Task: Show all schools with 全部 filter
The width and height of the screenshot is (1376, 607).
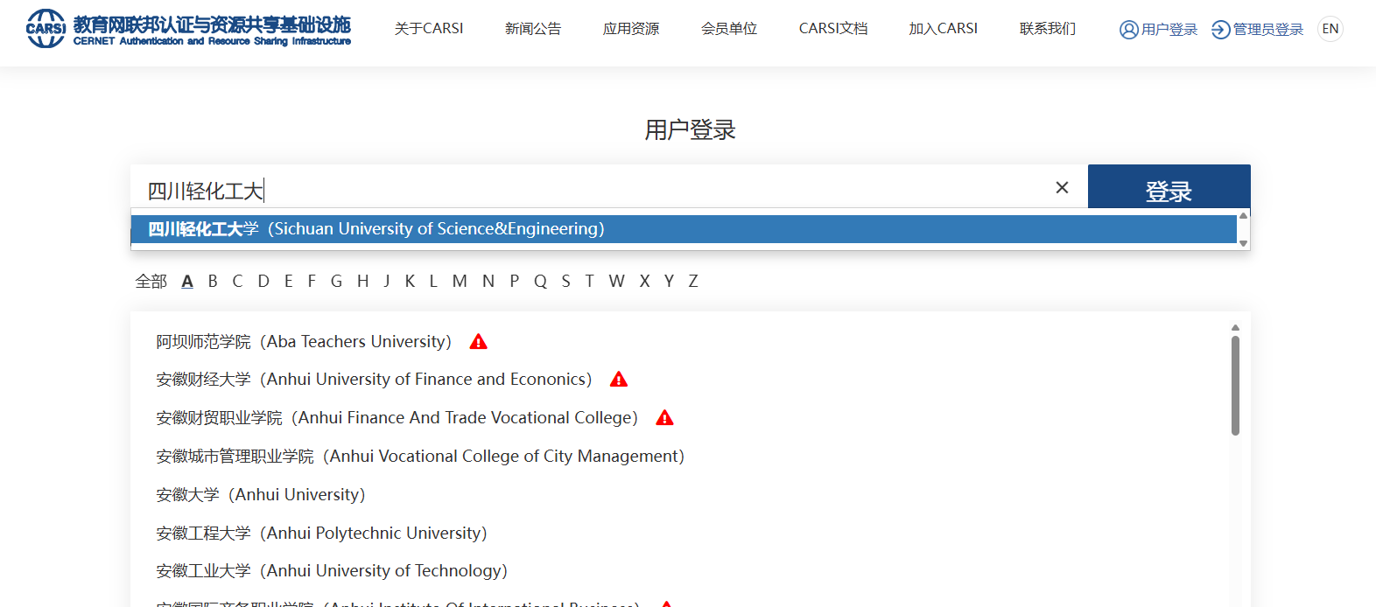Action: click(151, 282)
